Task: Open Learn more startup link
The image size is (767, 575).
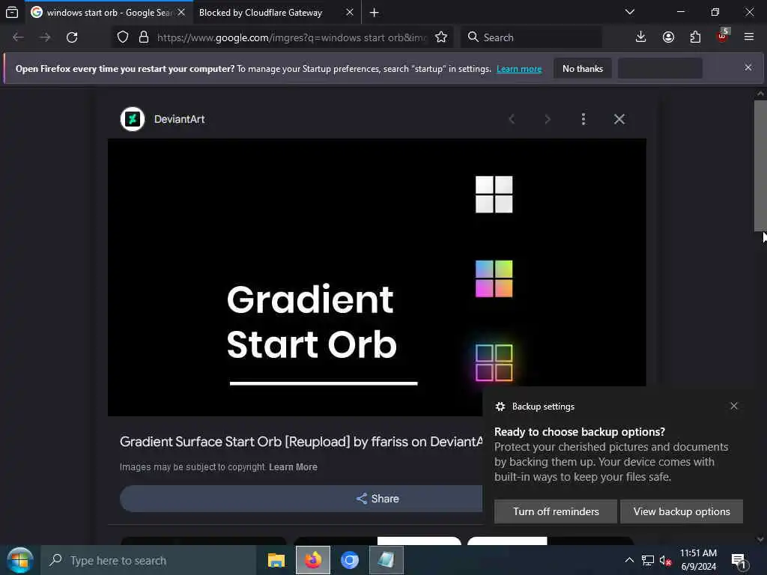Action: click(x=519, y=69)
